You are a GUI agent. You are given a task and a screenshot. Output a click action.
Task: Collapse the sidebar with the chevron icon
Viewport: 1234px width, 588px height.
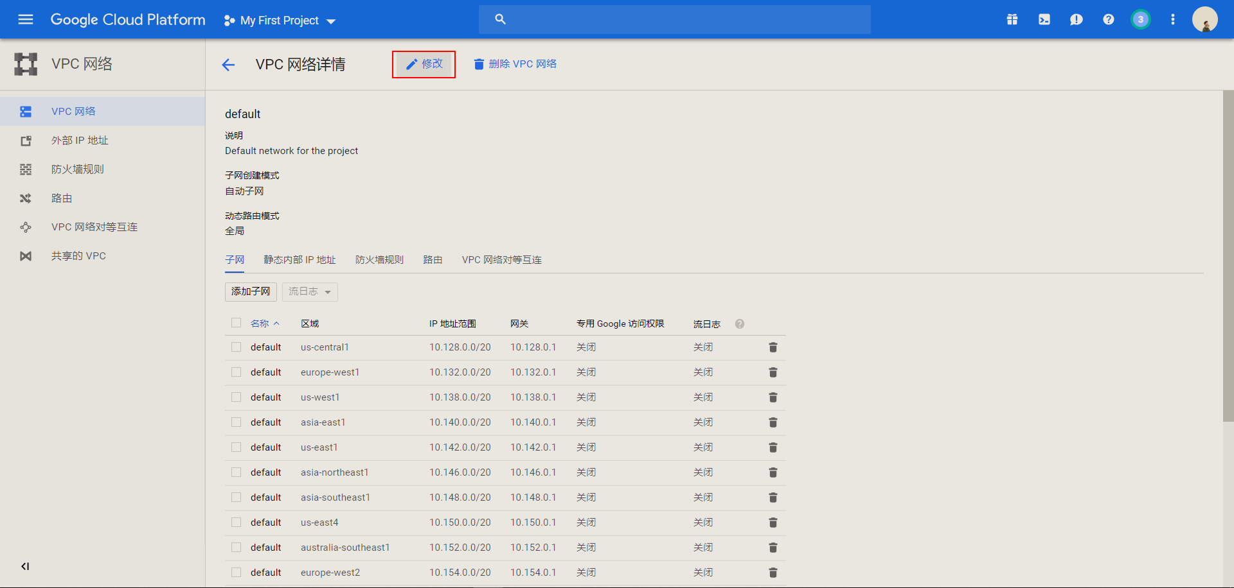[x=25, y=566]
